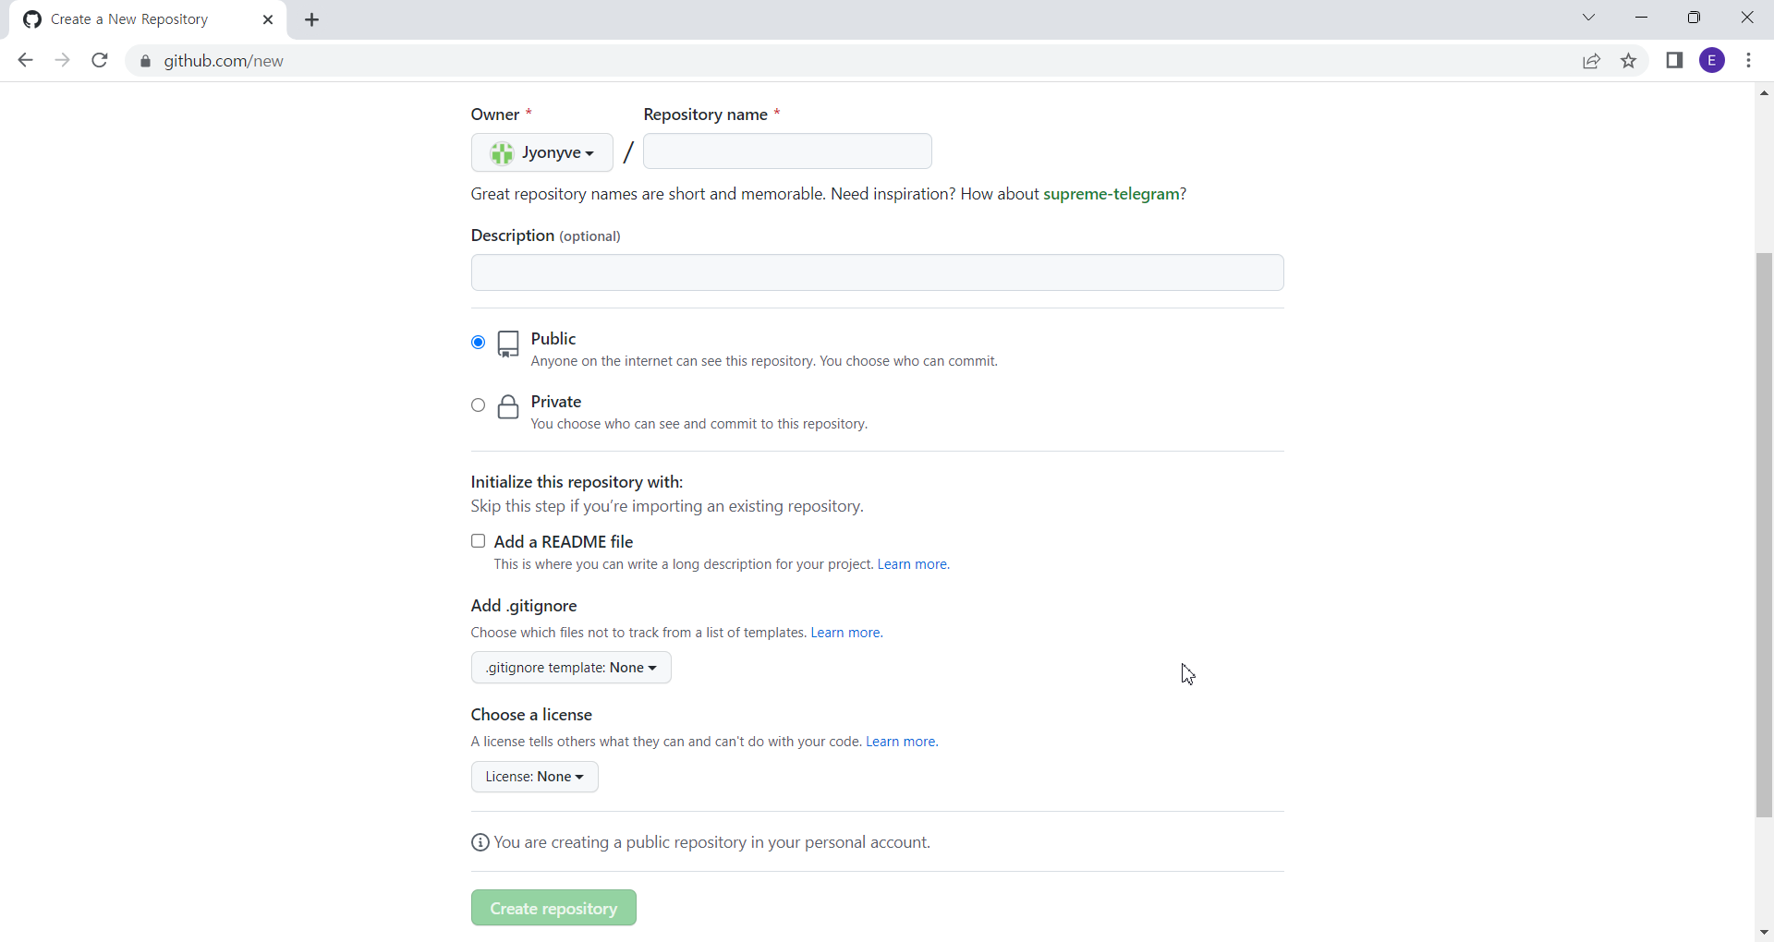Click the private repository lock icon
1774x942 pixels.
(508, 406)
